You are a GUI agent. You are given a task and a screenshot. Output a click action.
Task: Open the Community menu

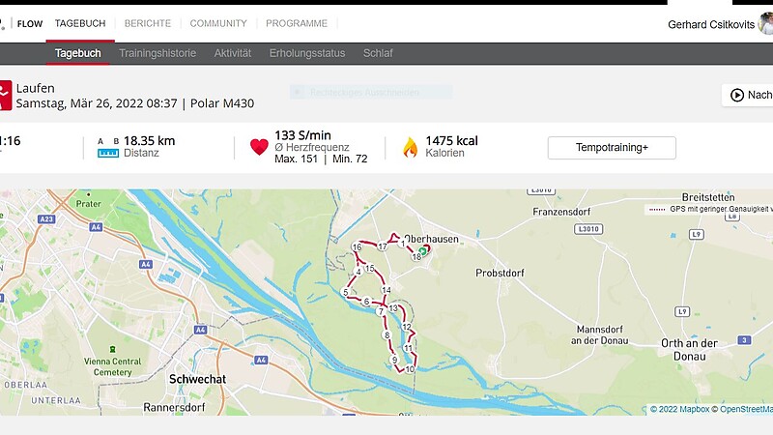[x=218, y=23]
